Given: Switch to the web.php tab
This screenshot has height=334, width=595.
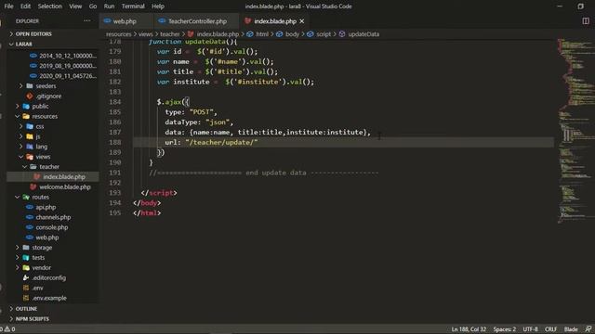Looking at the screenshot, I should [x=125, y=21].
